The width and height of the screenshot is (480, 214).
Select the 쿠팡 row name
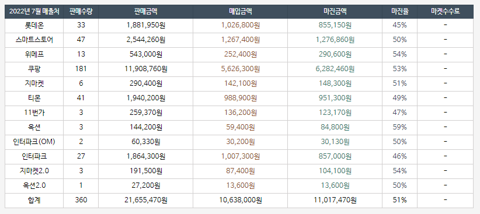coord(34,69)
